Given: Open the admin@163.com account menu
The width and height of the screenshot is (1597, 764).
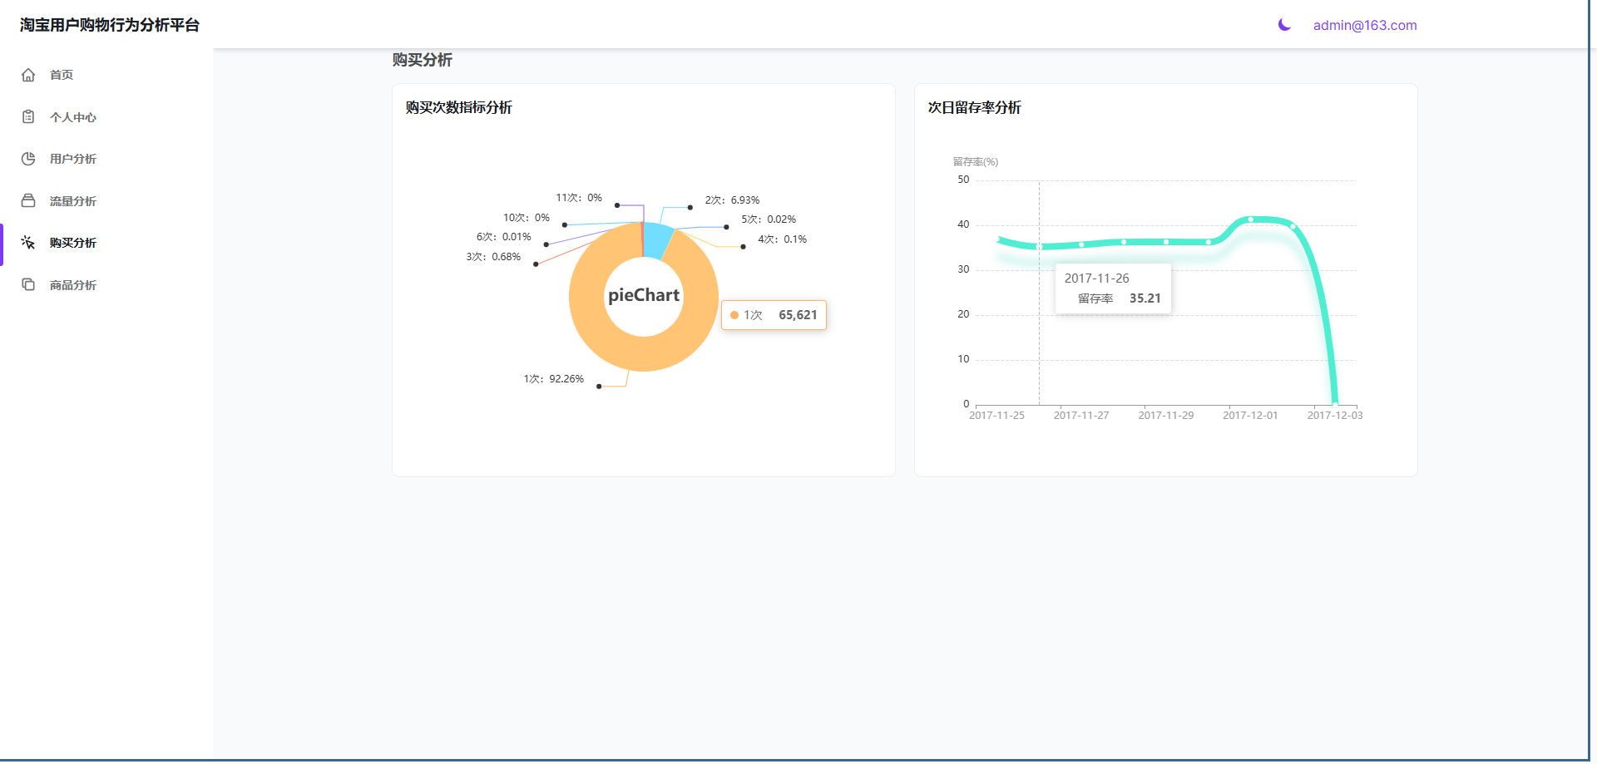Looking at the screenshot, I should (1364, 26).
